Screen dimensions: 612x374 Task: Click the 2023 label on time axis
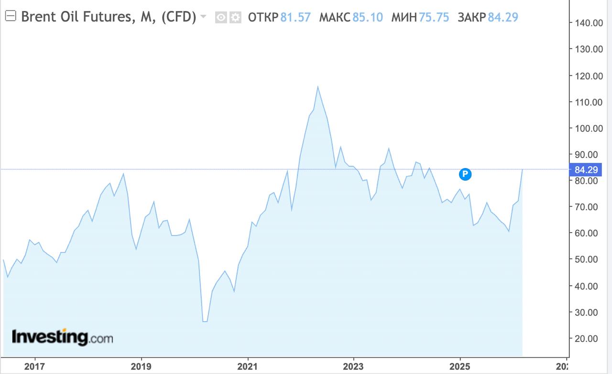coord(354,367)
